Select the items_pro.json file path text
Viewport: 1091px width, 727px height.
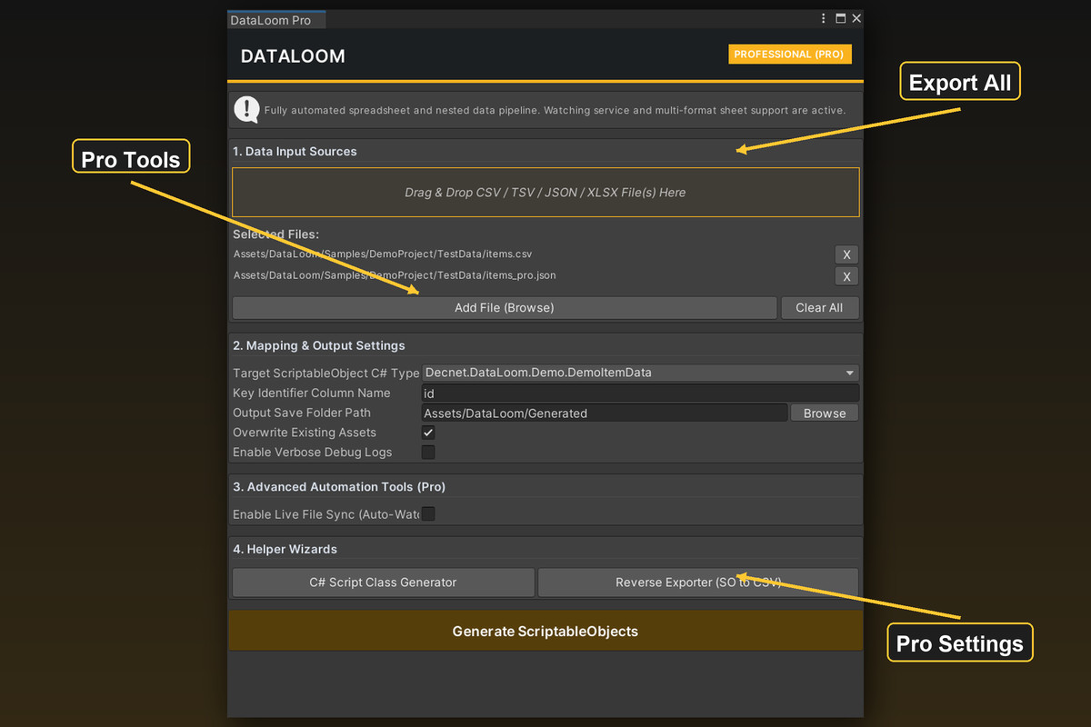pyautogui.click(x=395, y=274)
